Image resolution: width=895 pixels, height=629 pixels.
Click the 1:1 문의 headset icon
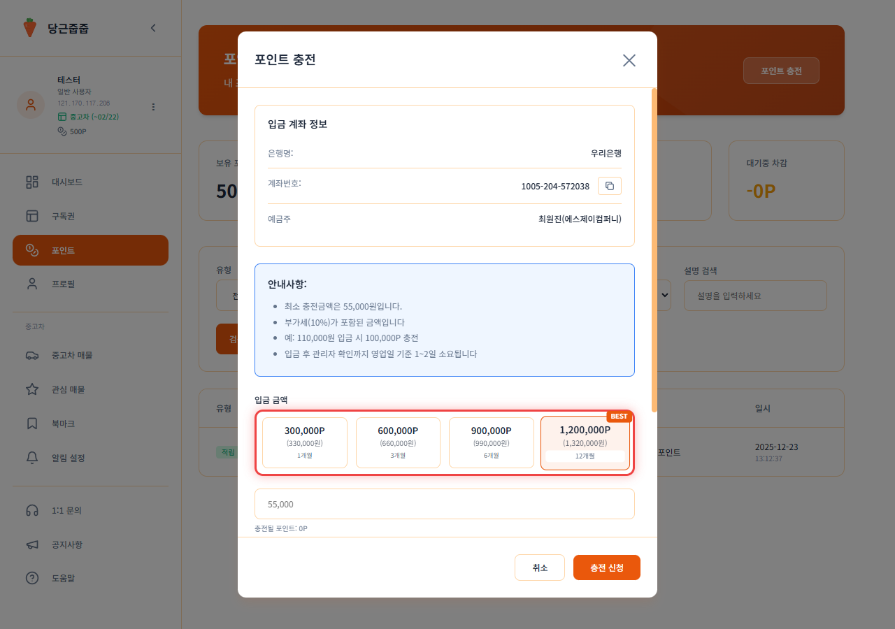(31, 510)
